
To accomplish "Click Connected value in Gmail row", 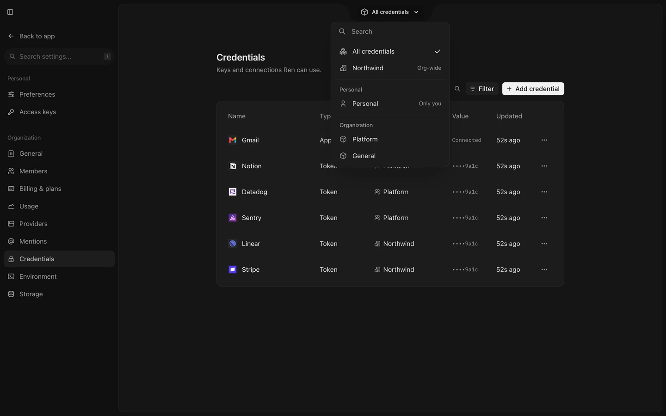I will 467,140.
